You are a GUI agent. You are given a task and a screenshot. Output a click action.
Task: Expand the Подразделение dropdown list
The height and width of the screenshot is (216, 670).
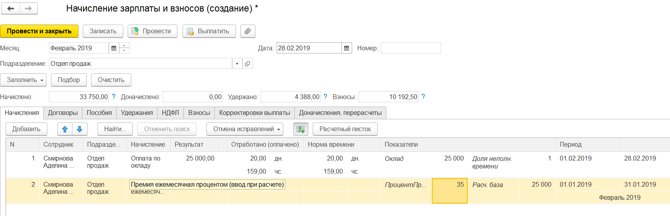(237, 63)
